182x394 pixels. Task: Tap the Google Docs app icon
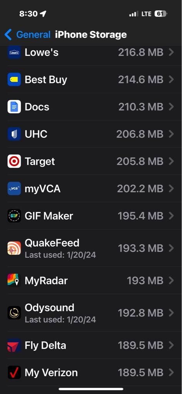pyautogui.click(x=14, y=107)
